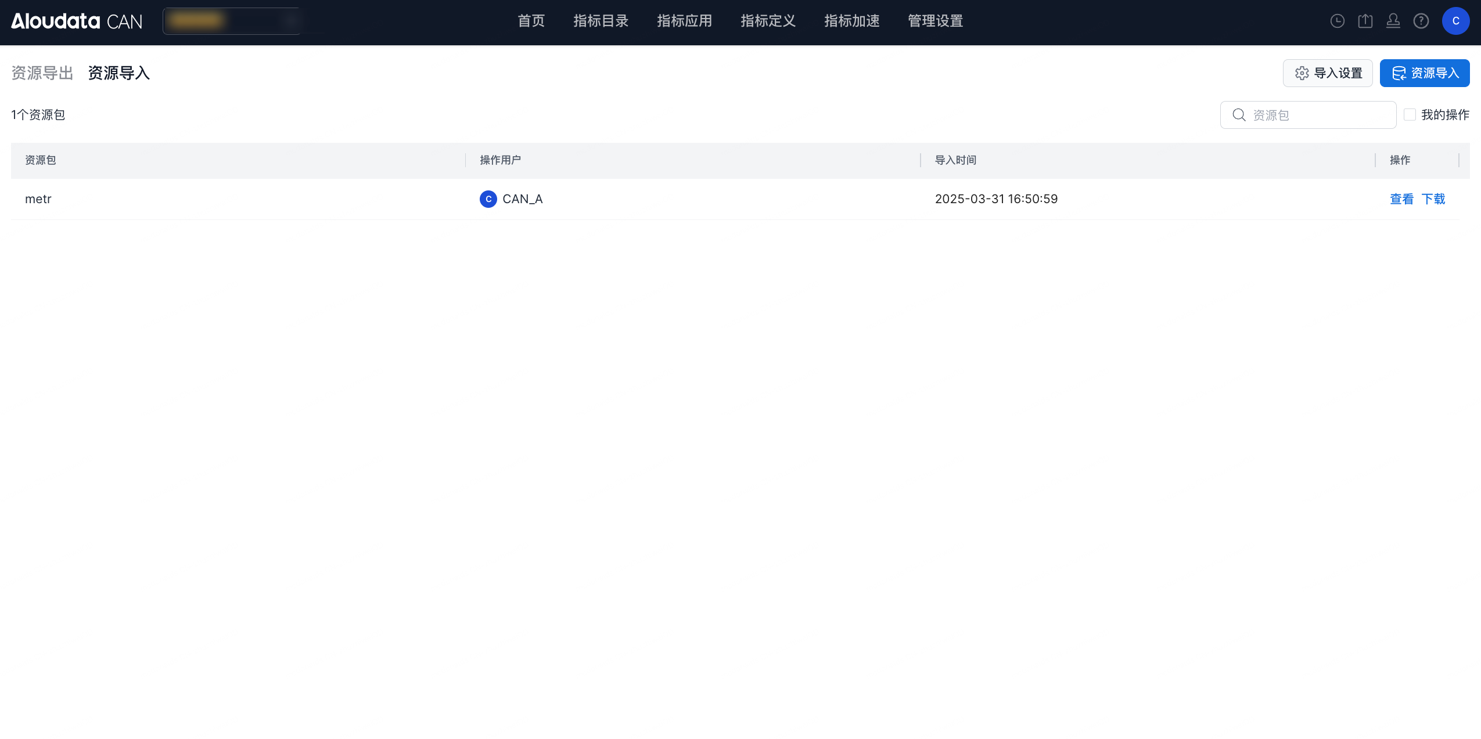This screenshot has height=739, width=1481.
Task: Click the blue 资源导入 button
Action: (x=1424, y=73)
